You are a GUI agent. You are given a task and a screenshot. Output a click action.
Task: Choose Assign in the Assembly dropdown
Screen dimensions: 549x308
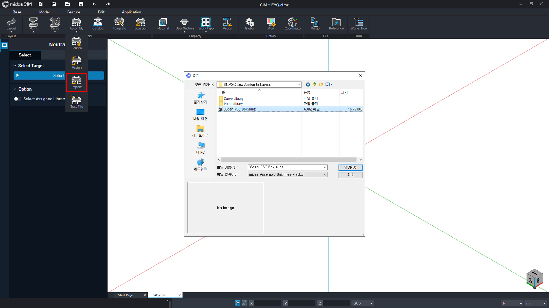pos(77,63)
